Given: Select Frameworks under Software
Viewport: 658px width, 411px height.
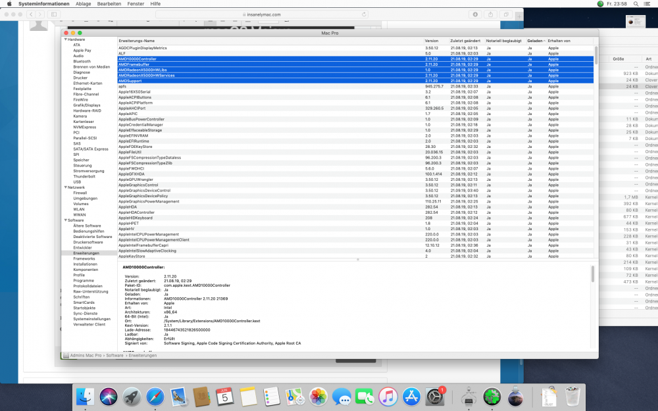Looking at the screenshot, I should [x=84, y=258].
